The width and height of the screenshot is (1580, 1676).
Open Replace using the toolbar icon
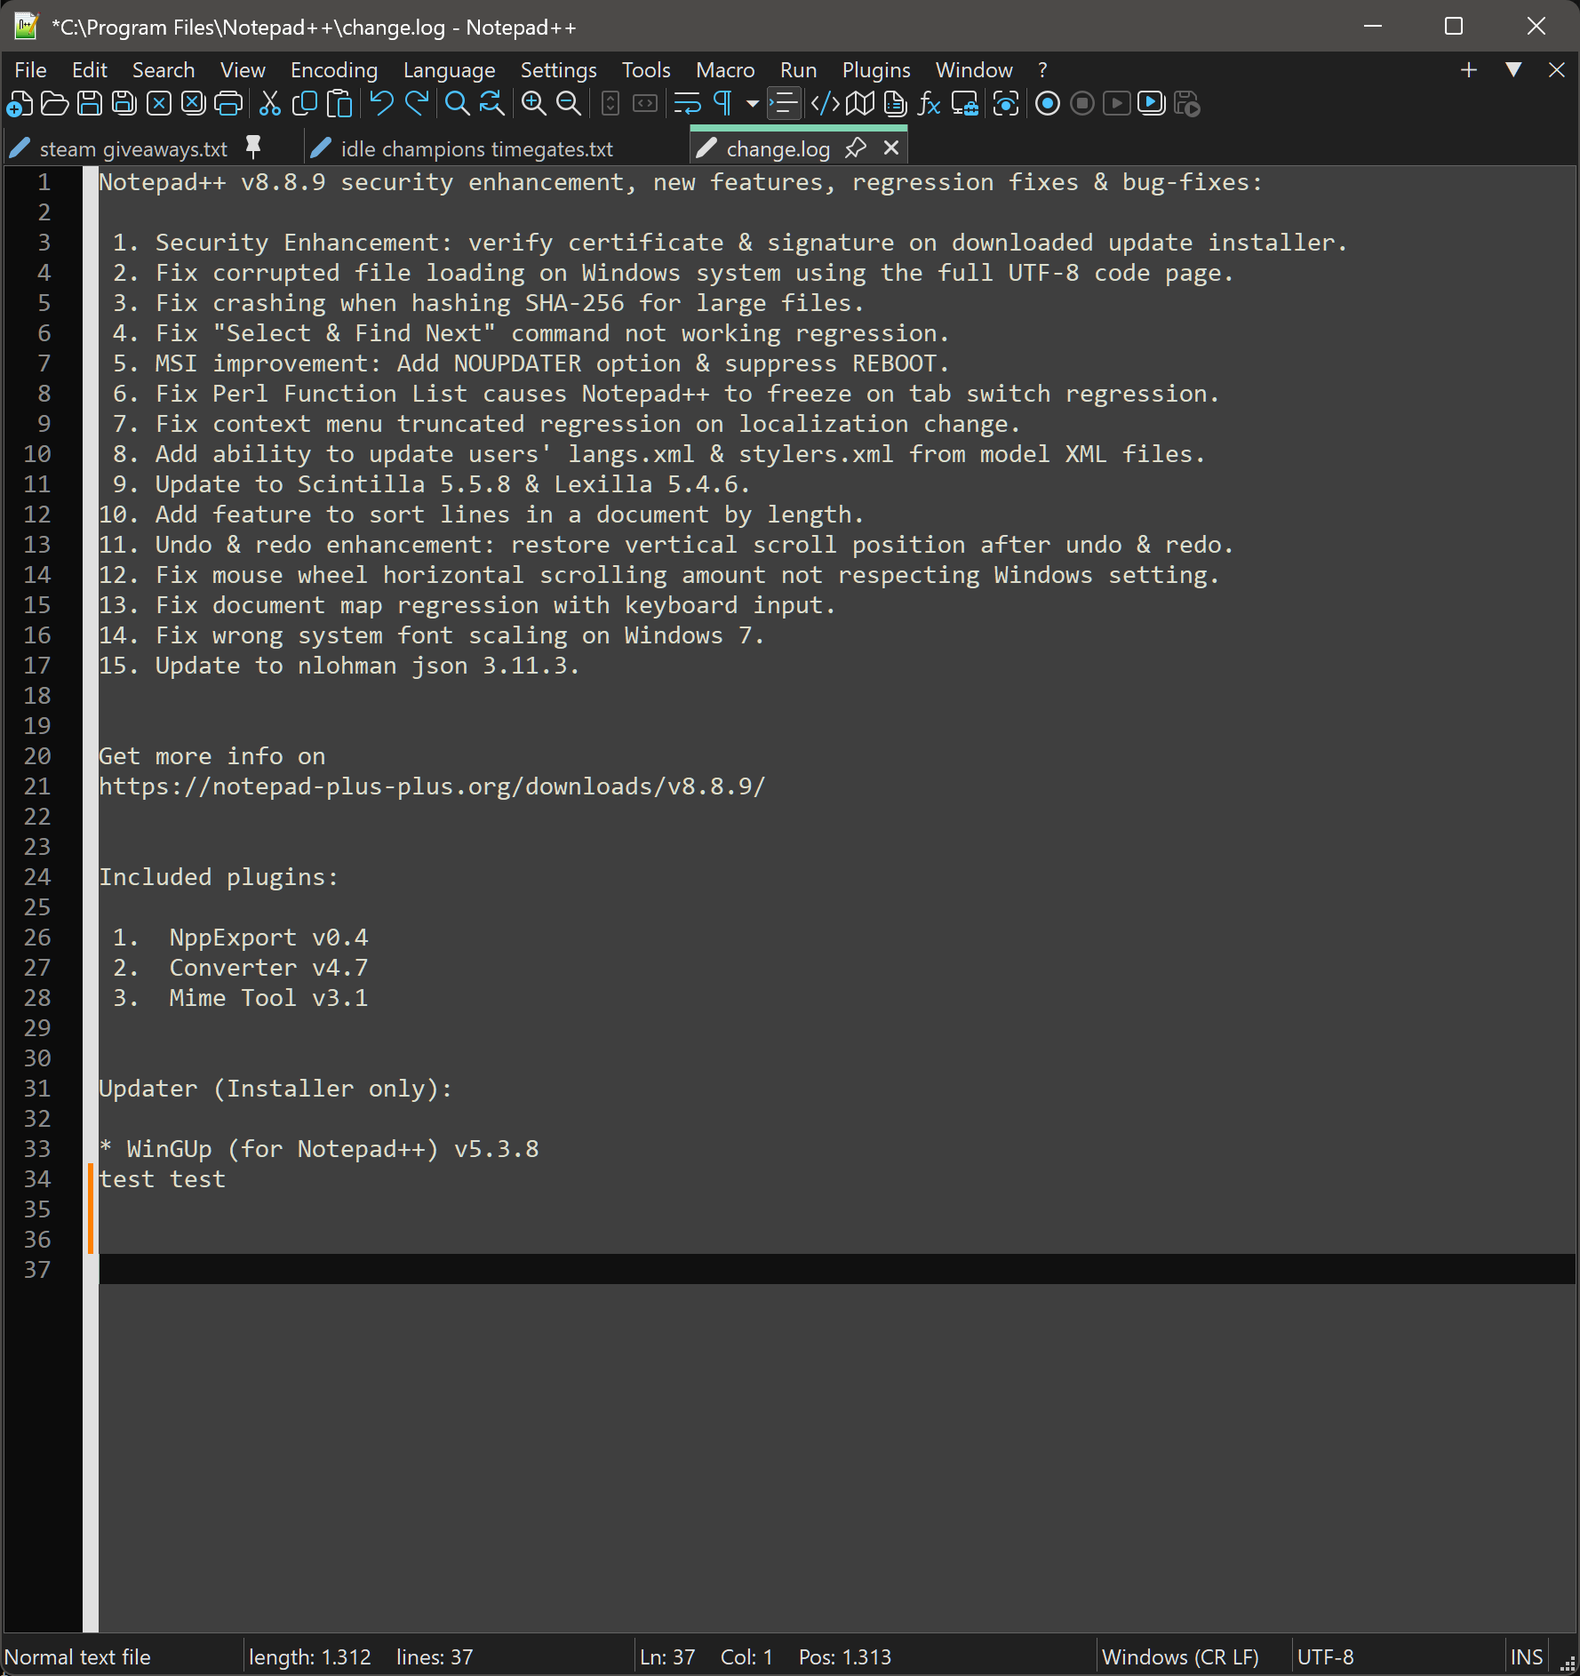click(490, 103)
